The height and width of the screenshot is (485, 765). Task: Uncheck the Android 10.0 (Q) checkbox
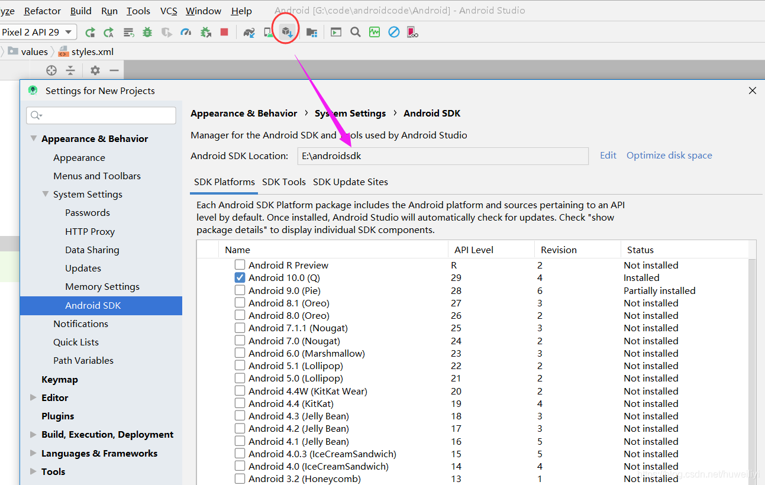(240, 277)
